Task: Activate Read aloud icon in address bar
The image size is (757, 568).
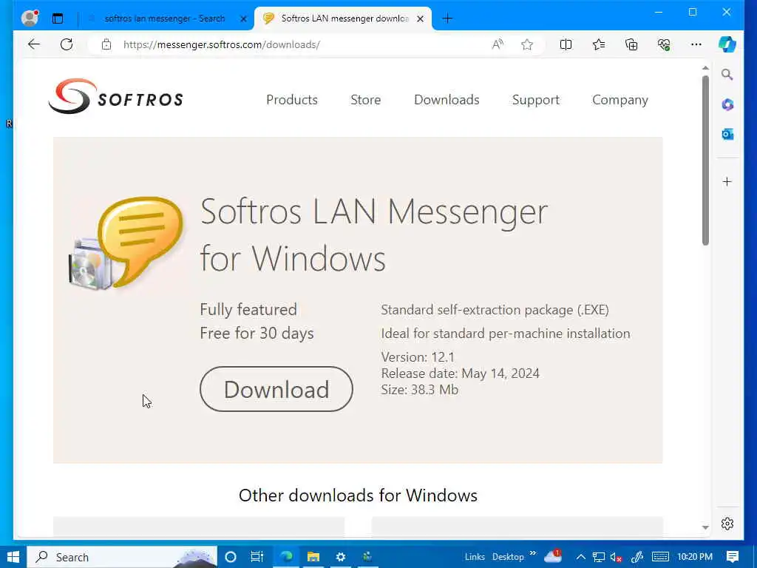Action: 498,45
